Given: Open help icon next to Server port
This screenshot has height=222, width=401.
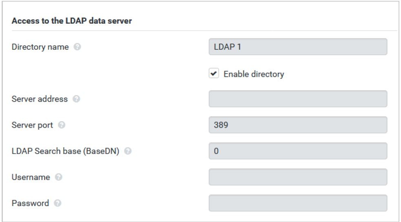Looking at the screenshot, I should coord(61,125).
